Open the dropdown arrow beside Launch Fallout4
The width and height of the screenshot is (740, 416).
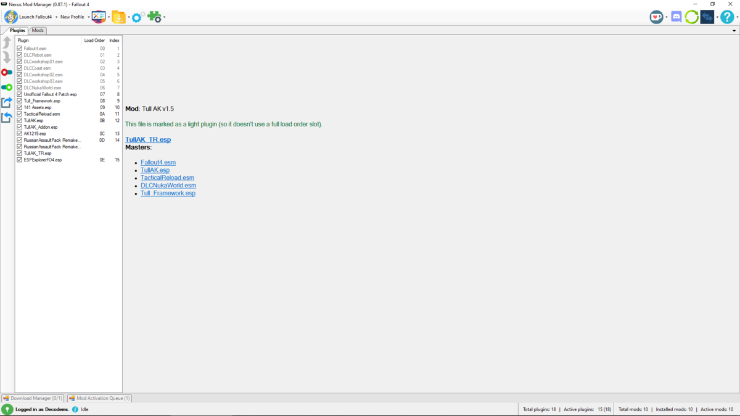click(56, 17)
